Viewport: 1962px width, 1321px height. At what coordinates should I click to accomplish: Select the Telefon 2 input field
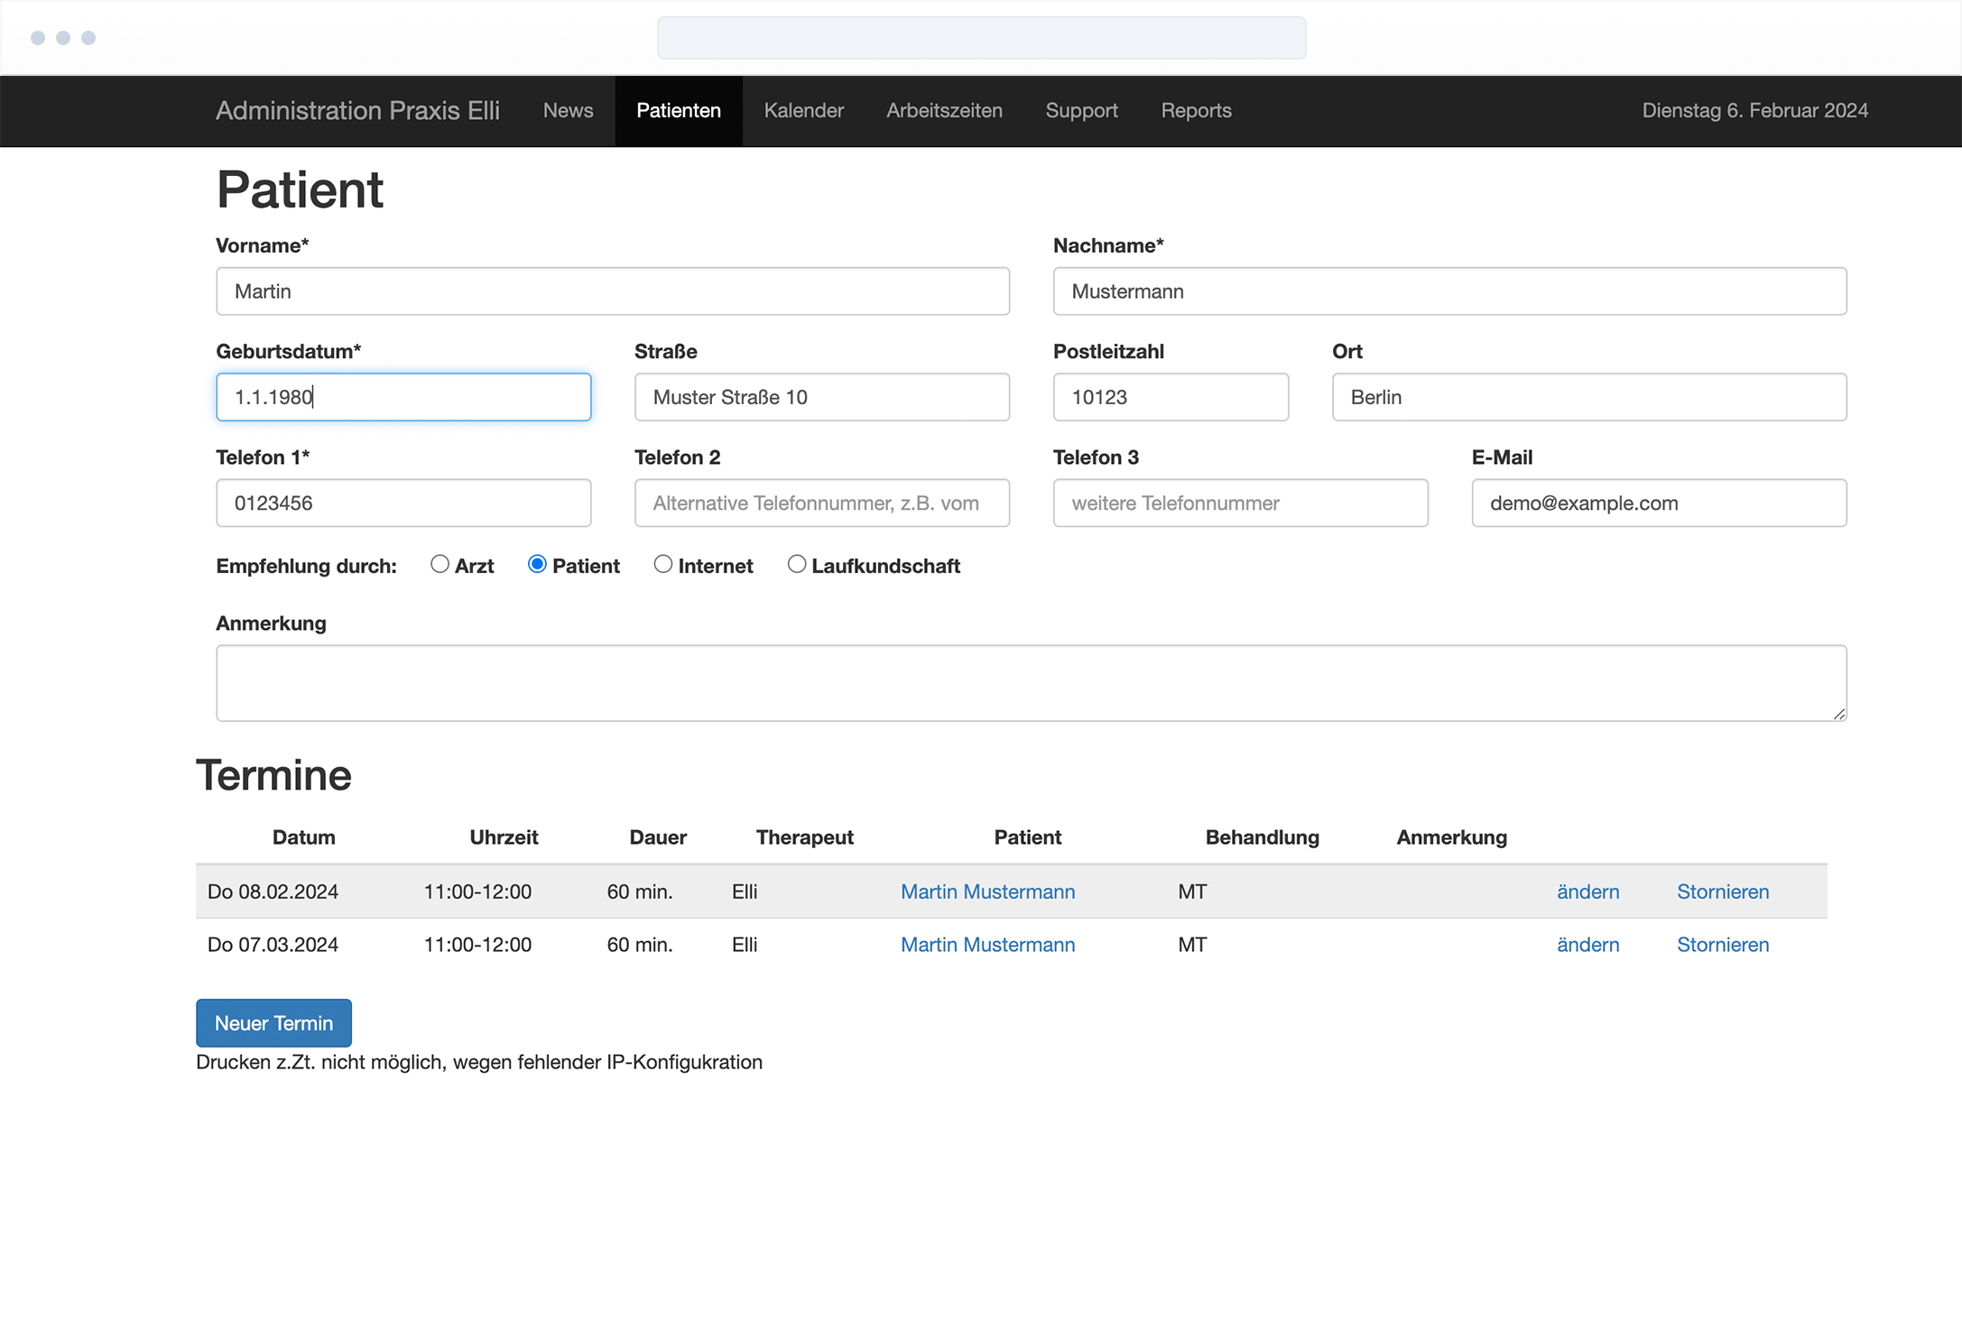821,503
